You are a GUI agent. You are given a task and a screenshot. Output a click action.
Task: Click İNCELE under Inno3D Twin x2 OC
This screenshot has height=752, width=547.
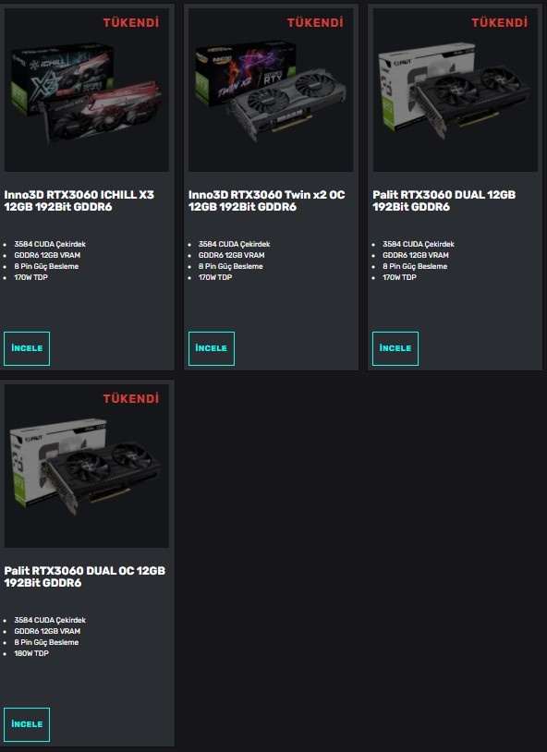[x=211, y=348]
